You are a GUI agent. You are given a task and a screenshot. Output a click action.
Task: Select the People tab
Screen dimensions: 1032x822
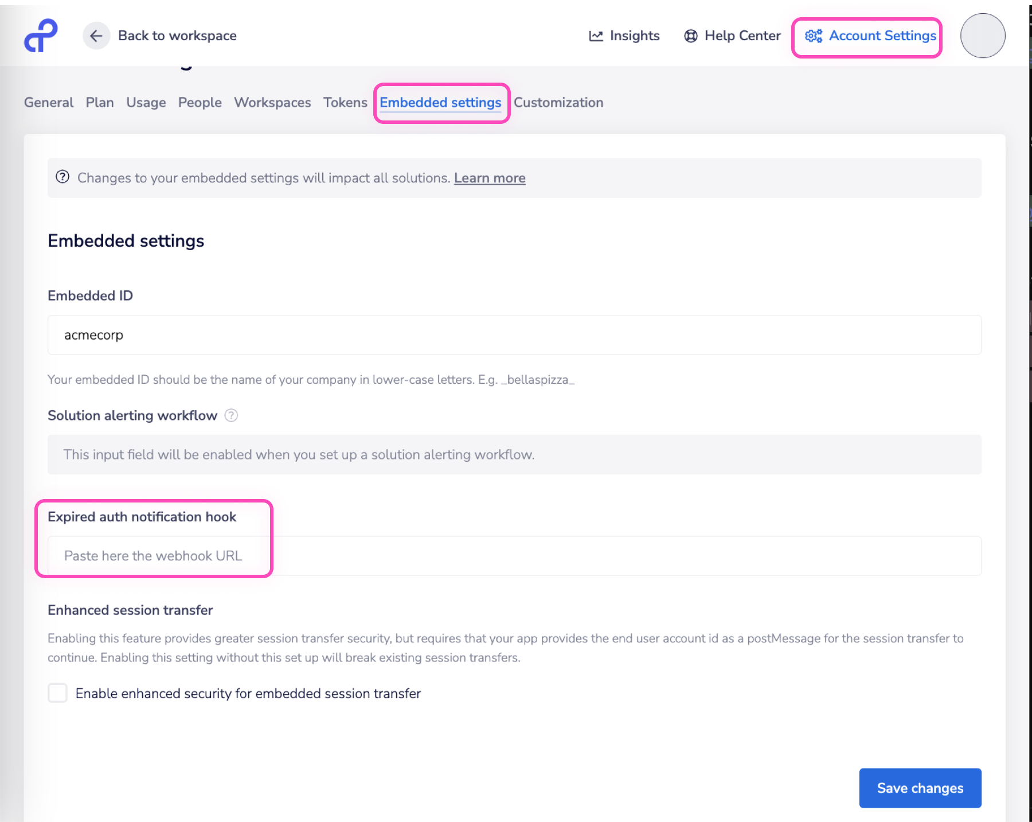[x=200, y=103]
